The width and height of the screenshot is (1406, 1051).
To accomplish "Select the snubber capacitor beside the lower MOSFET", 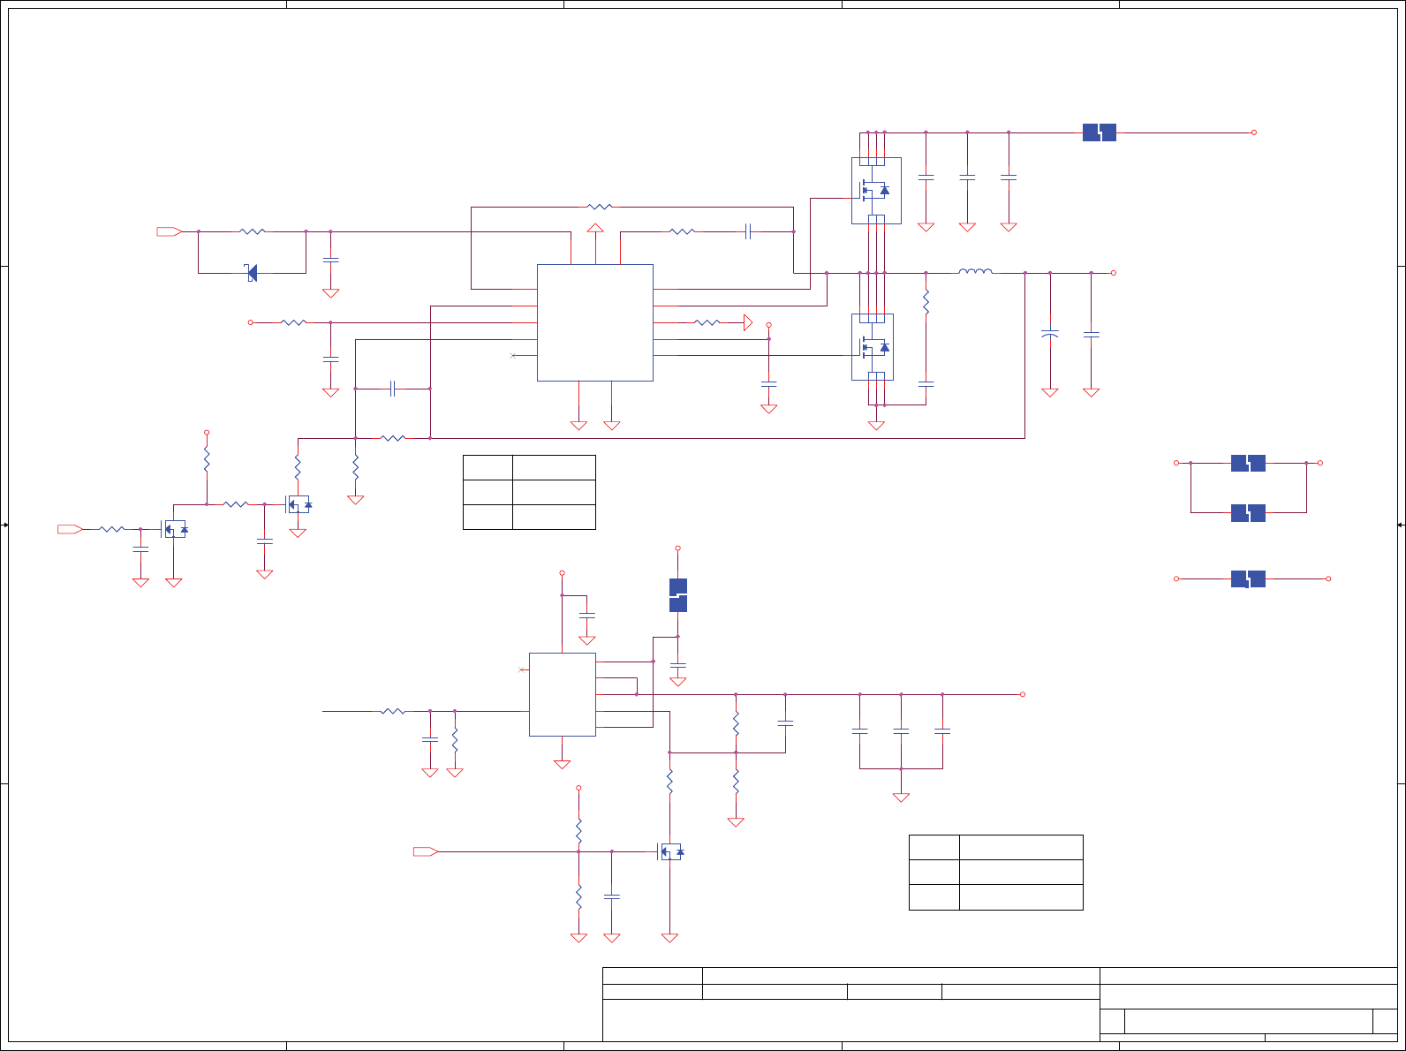I will (926, 384).
